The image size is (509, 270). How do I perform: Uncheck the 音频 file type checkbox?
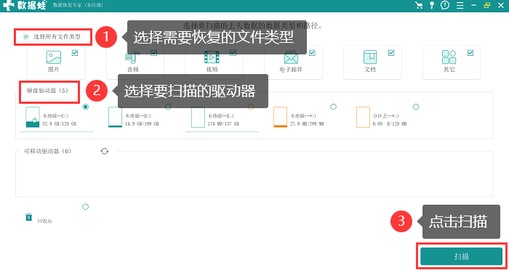click(154, 53)
